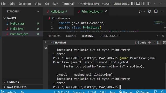Toggle primary side bar layout icon
Screen dimensions: 166x93
(133, 4)
